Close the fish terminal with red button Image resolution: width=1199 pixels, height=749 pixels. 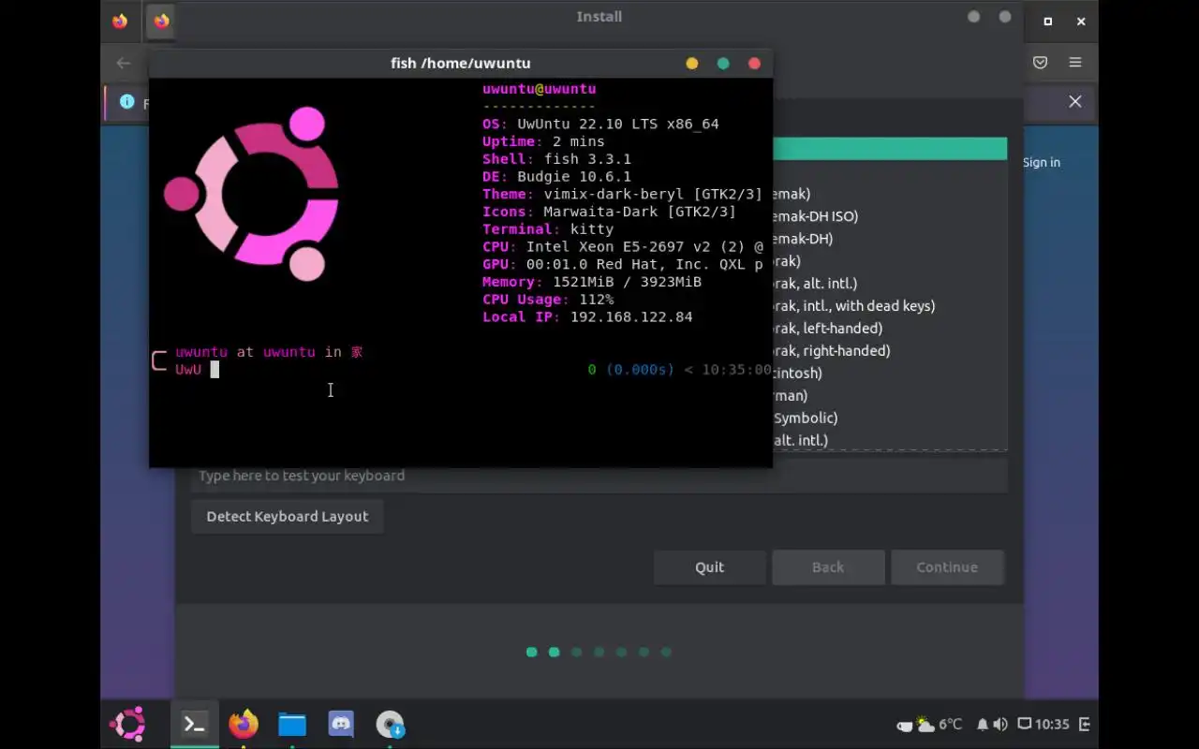click(x=754, y=64)
